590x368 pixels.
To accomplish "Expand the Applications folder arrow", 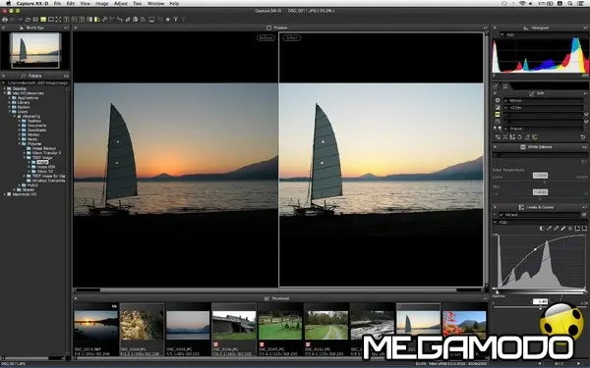I will (10, 97).
